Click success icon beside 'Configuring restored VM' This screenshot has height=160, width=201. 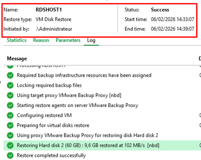coord(10,115)
